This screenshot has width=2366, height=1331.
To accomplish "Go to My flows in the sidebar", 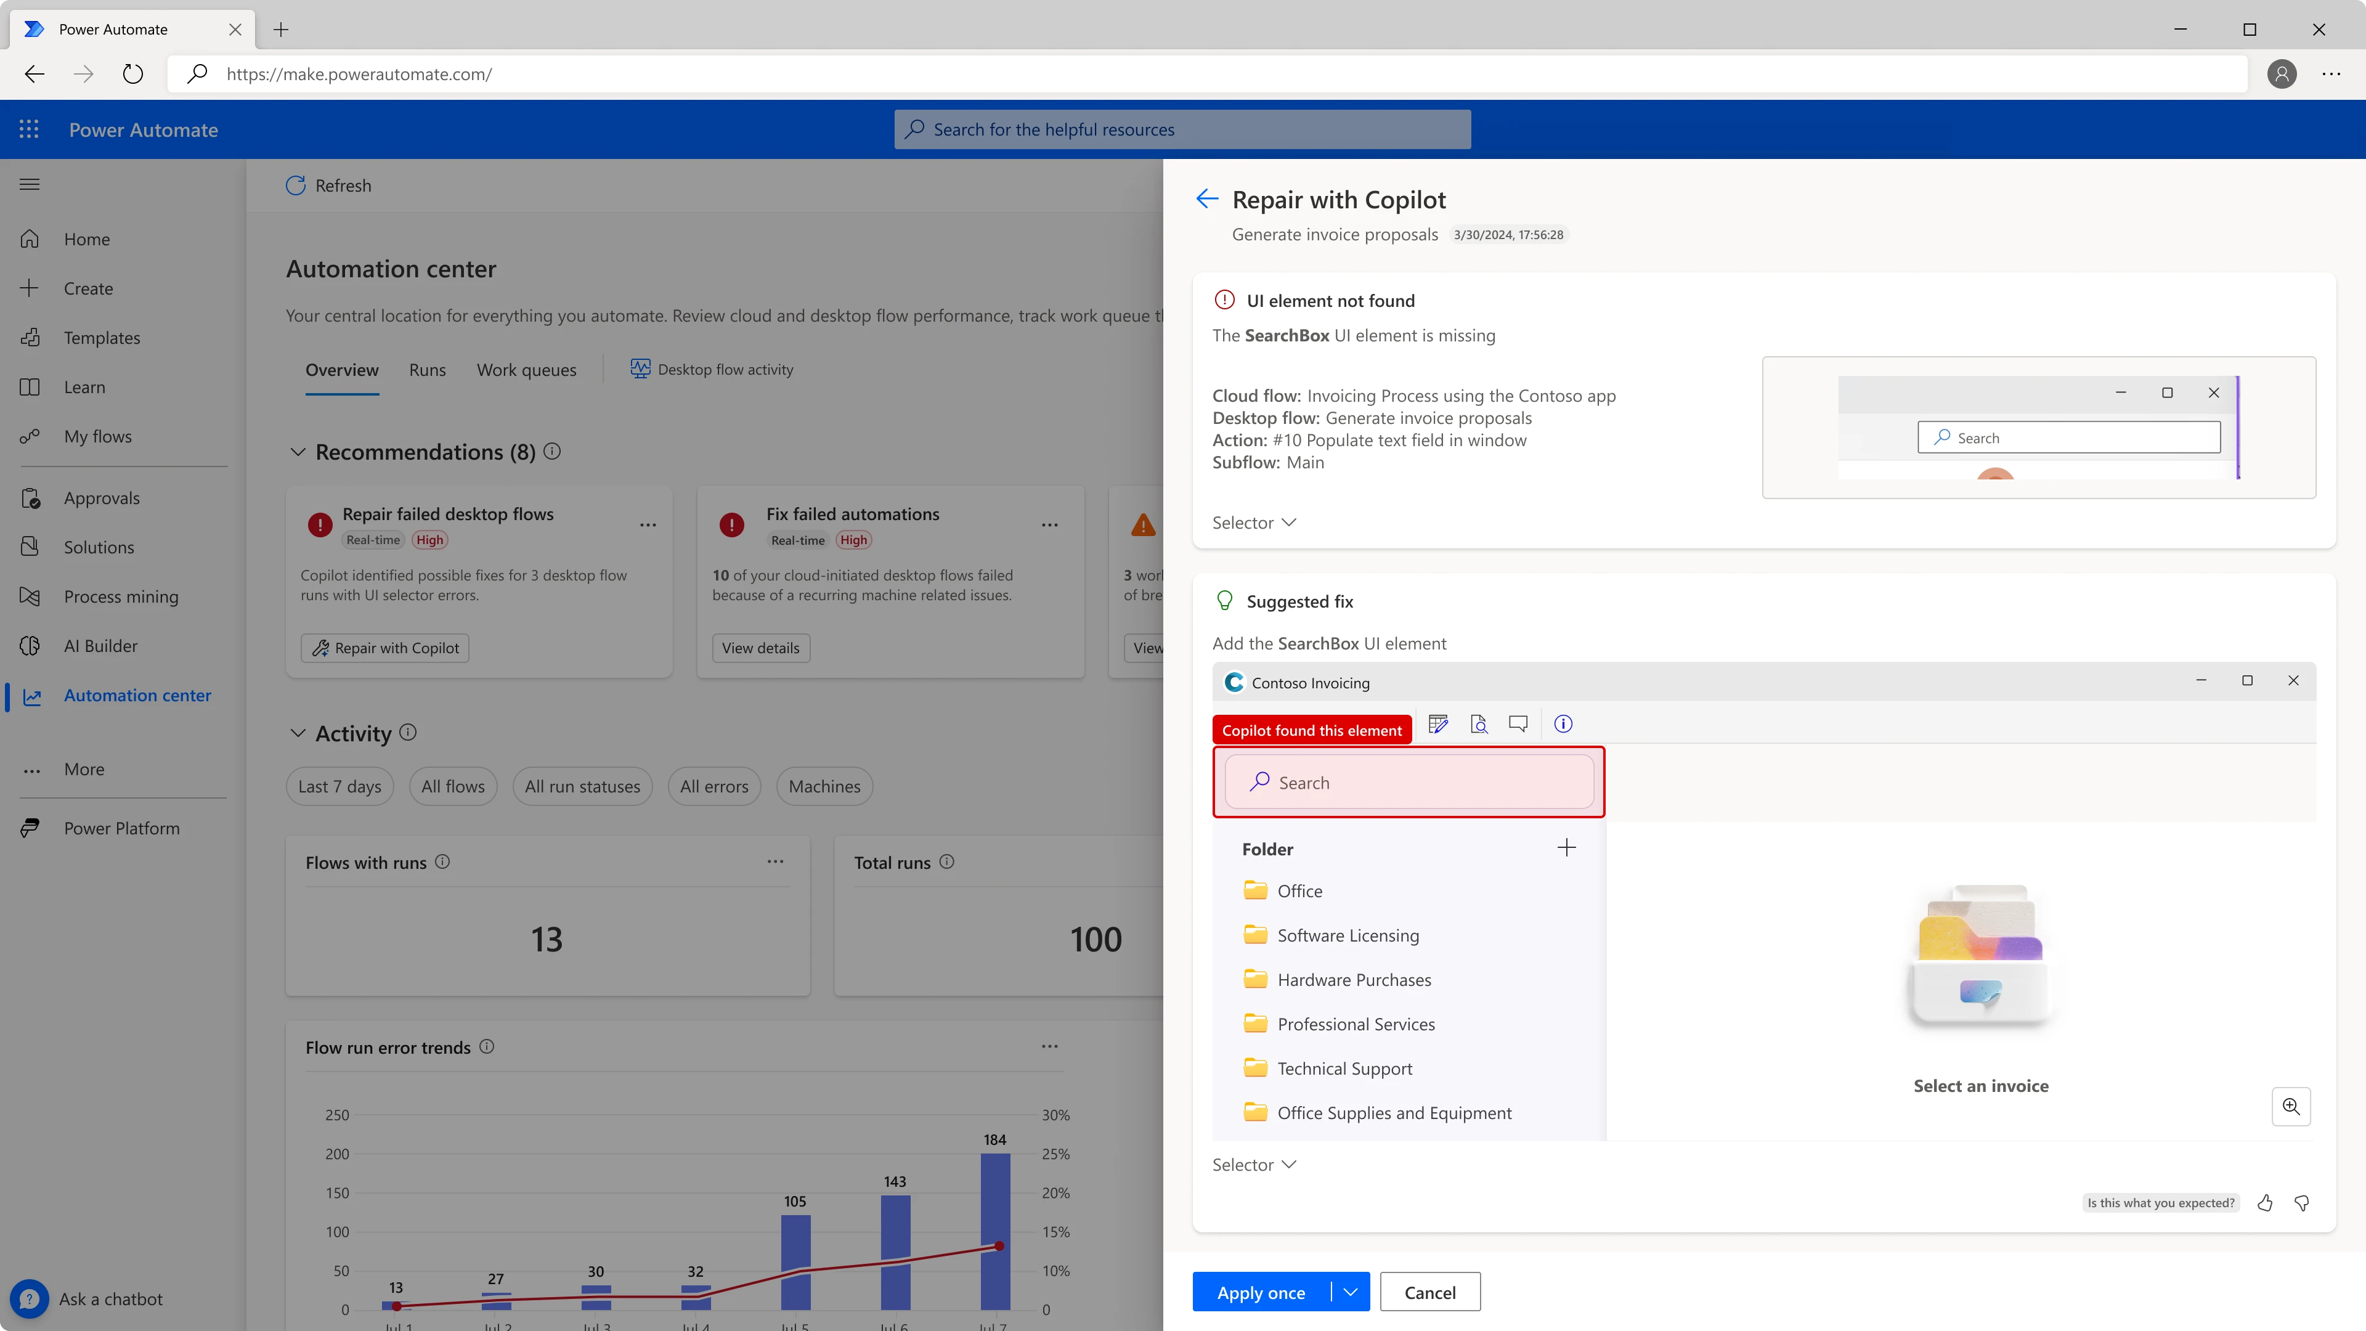I will (x=99, y=436).
